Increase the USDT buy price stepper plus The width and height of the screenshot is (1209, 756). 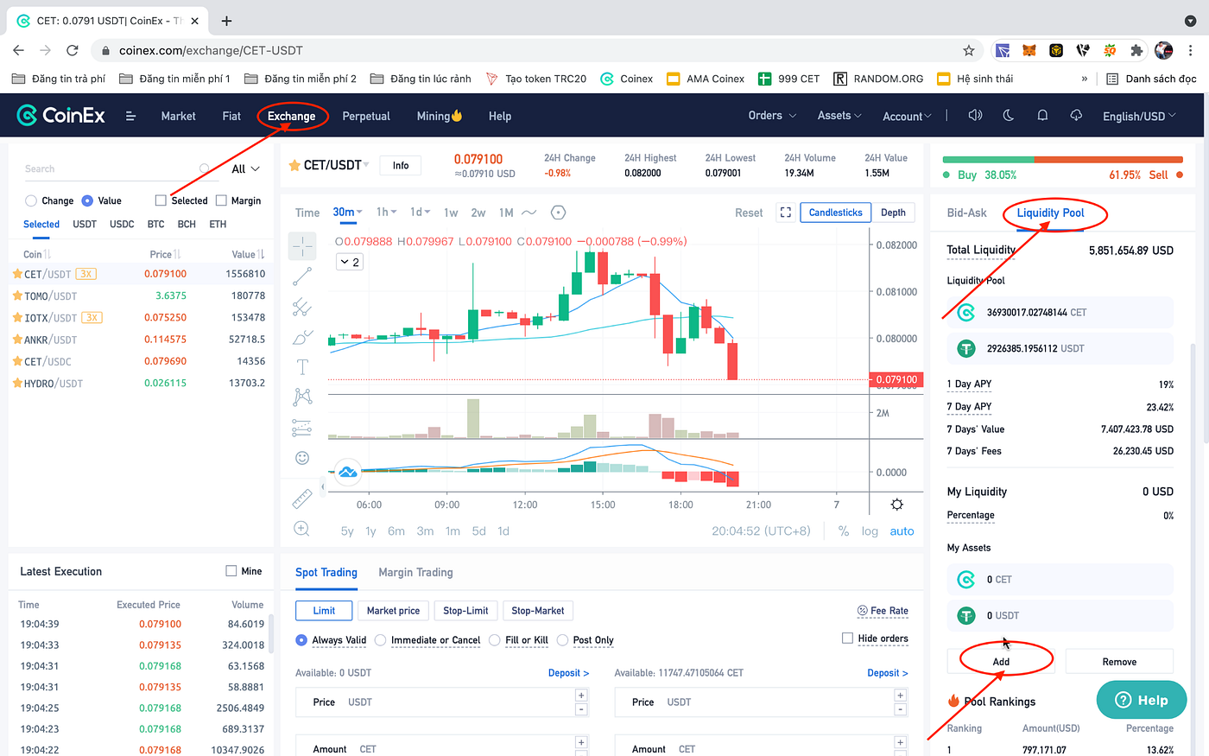coord(581,696)
